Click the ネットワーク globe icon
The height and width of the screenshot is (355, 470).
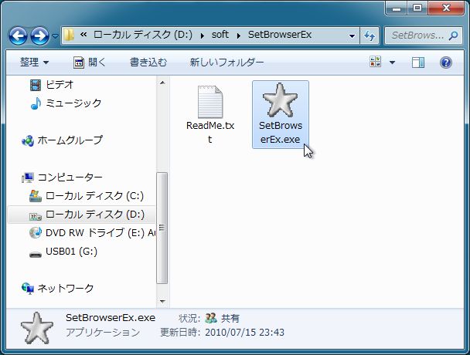point(28,289)
